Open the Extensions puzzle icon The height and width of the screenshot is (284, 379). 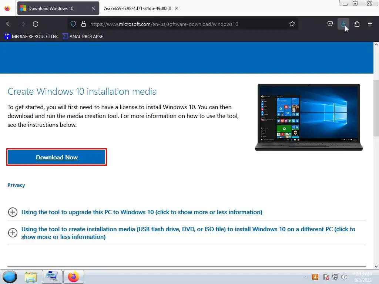[x=357, y=24]
